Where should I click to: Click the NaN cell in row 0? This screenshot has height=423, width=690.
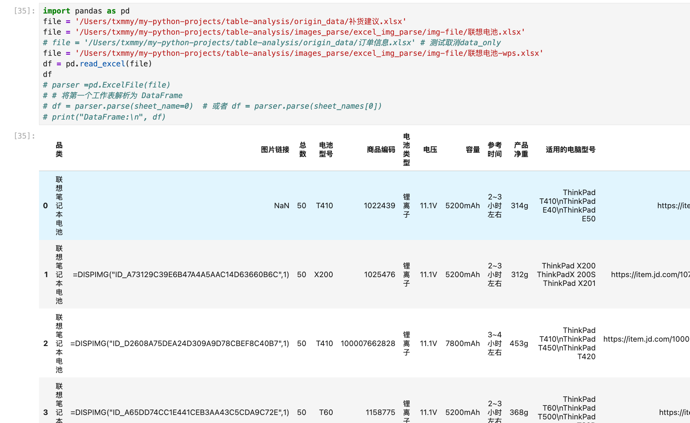282,206
